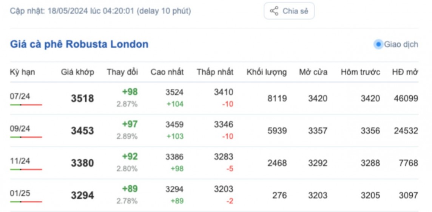Select the 09/24 contract term
Viewport: 432px width, 212px height.
[20, 129]
